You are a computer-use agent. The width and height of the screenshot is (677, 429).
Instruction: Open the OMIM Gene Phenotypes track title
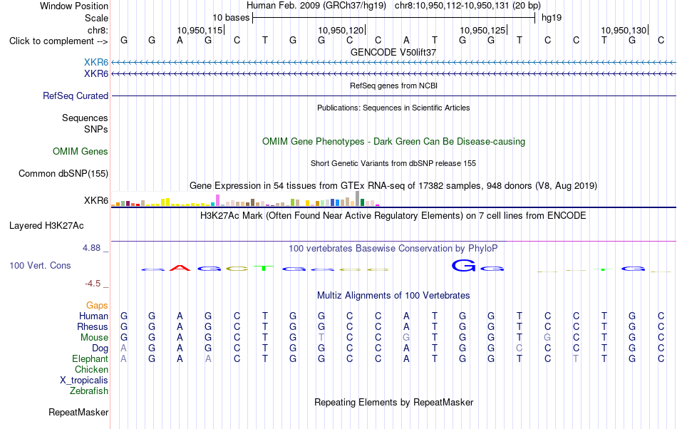393,142
